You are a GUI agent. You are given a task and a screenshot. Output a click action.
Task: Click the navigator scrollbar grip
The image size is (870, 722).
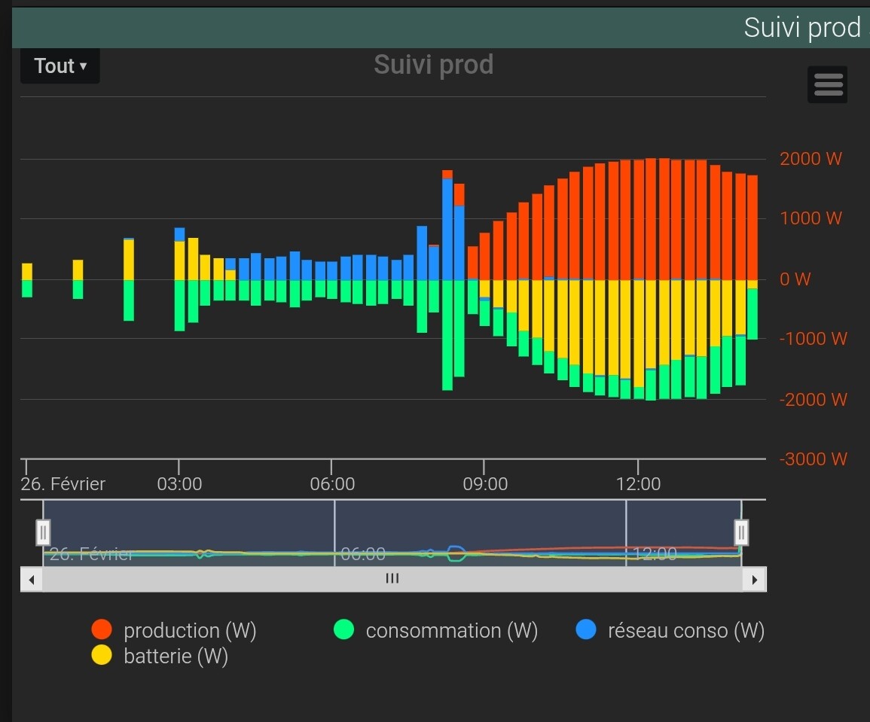click(392, 579)
